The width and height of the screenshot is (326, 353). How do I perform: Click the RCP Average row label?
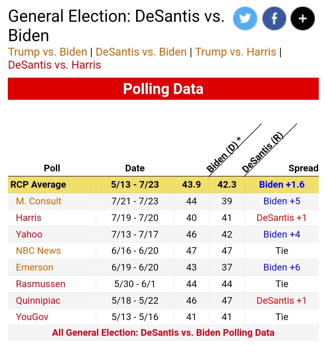[x=38, y=185]
